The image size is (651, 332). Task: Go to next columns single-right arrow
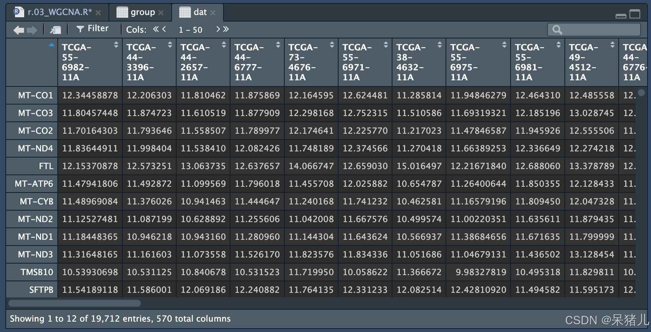[218, 29]
